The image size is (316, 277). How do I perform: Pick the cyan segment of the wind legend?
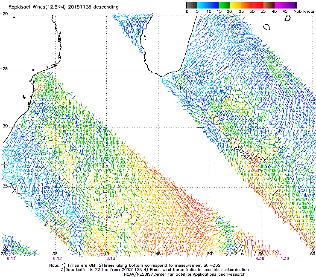tap(202, 5)
